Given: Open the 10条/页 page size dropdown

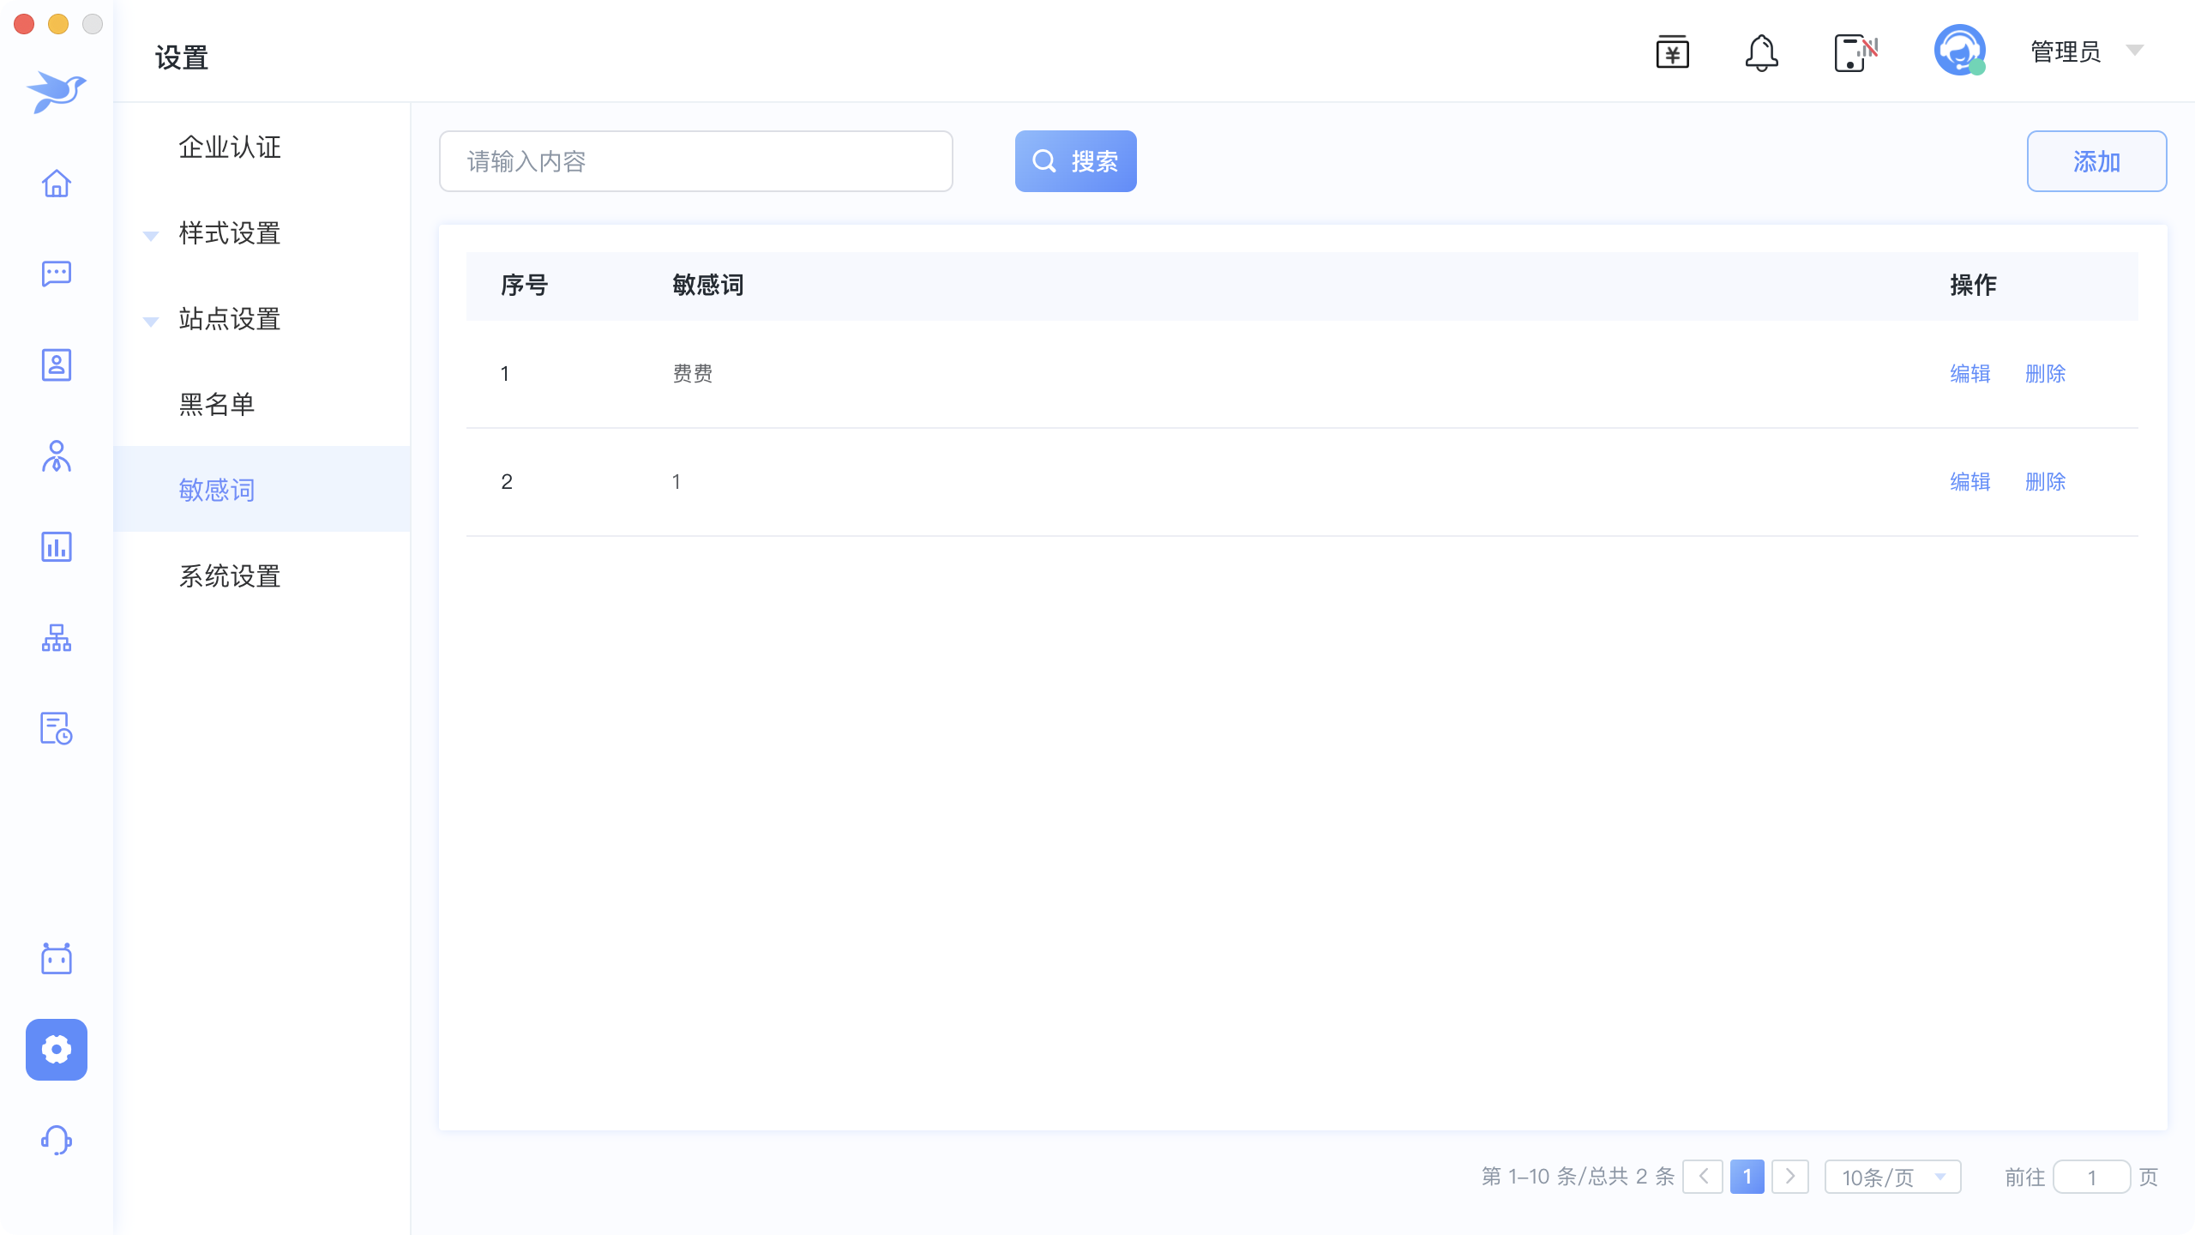Looking at the screenshot, I should [1892, 1177].
